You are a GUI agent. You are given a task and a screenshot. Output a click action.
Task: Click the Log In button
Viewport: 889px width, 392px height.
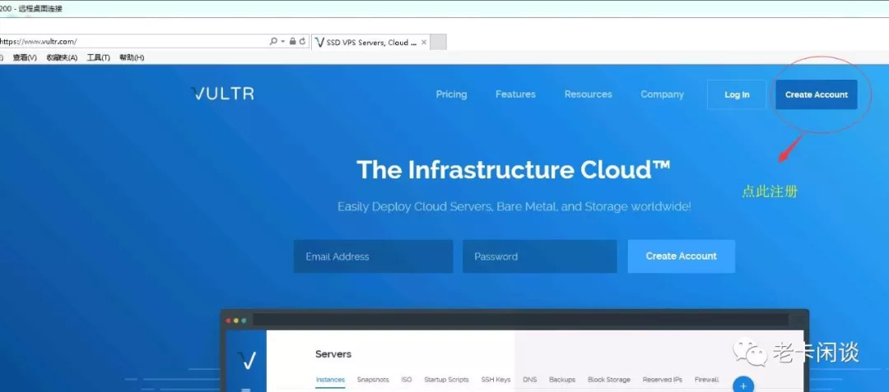[x=737, y=95]
